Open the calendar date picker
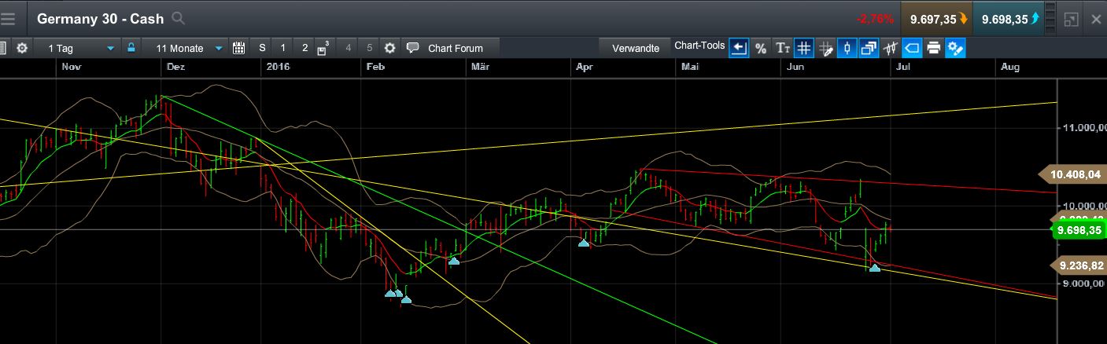The width and height of the screenshot is (1107, 344). tap(239, 48)
